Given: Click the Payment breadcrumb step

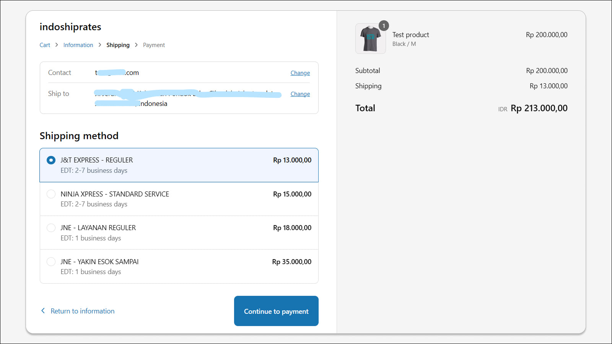Looking at the screenshot, I should 154,45.
